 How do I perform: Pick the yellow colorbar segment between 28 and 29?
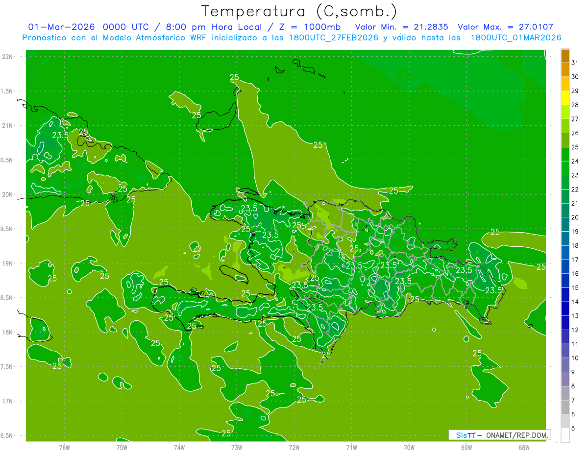pos(565,98)
